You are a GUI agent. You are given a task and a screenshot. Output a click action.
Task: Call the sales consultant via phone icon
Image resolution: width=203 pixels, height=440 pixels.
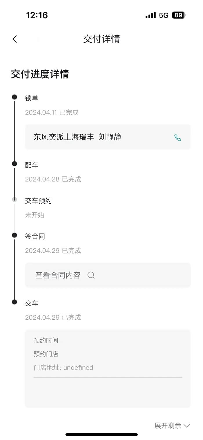[177, 138]
